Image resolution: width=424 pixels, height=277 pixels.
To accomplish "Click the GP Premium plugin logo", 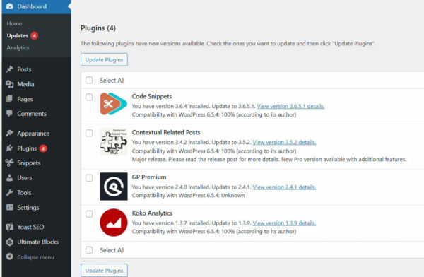I will click(x=114, y=187).
